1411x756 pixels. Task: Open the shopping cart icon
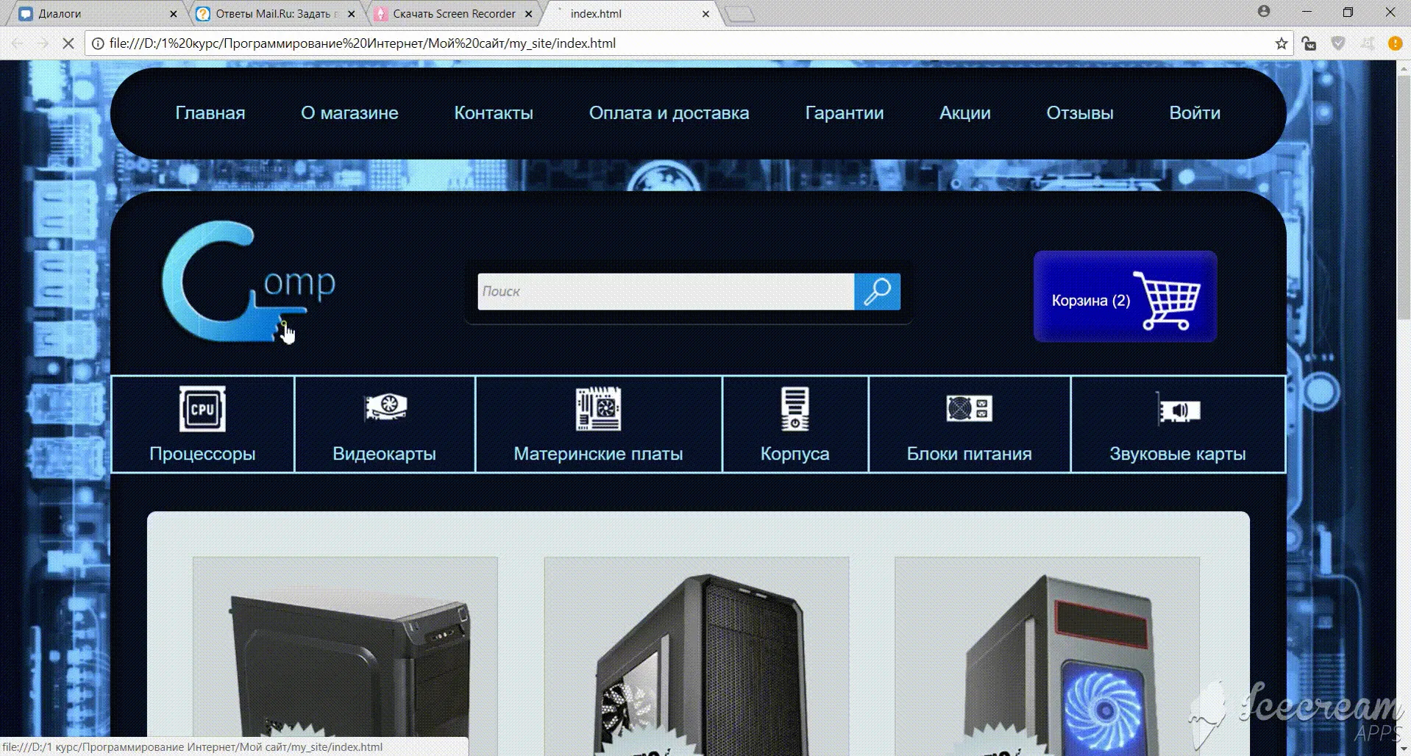point(1166,300)
